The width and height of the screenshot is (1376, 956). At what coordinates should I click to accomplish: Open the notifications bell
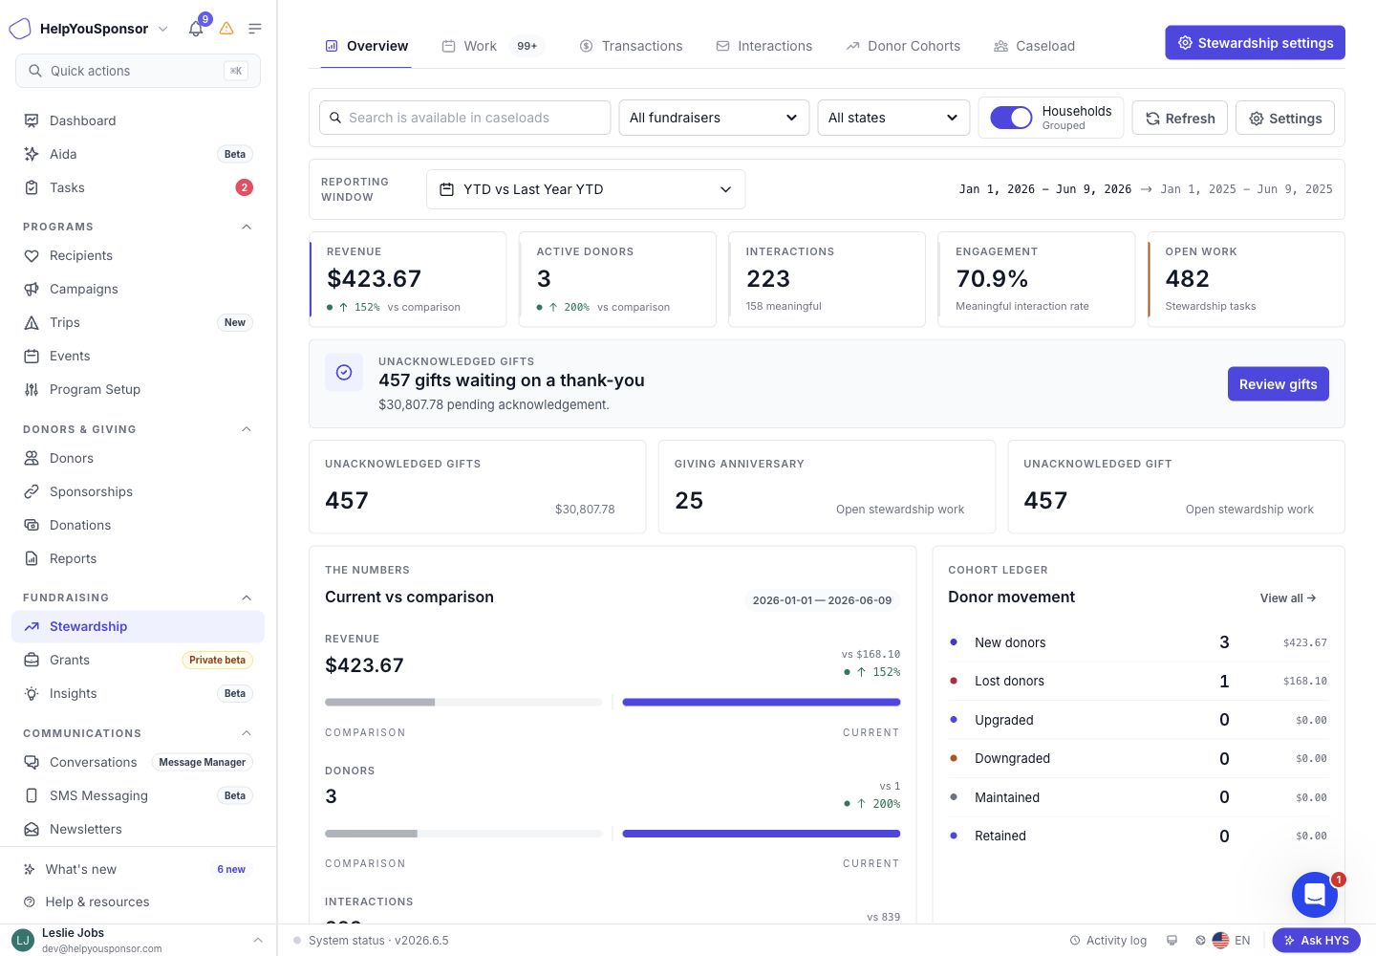click(x=196, y=29)
